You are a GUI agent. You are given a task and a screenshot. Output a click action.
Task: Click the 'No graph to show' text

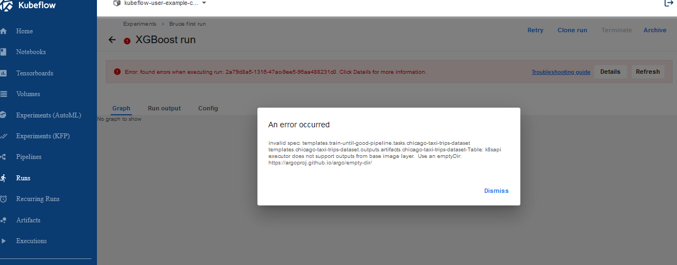(x=119, y=119)
